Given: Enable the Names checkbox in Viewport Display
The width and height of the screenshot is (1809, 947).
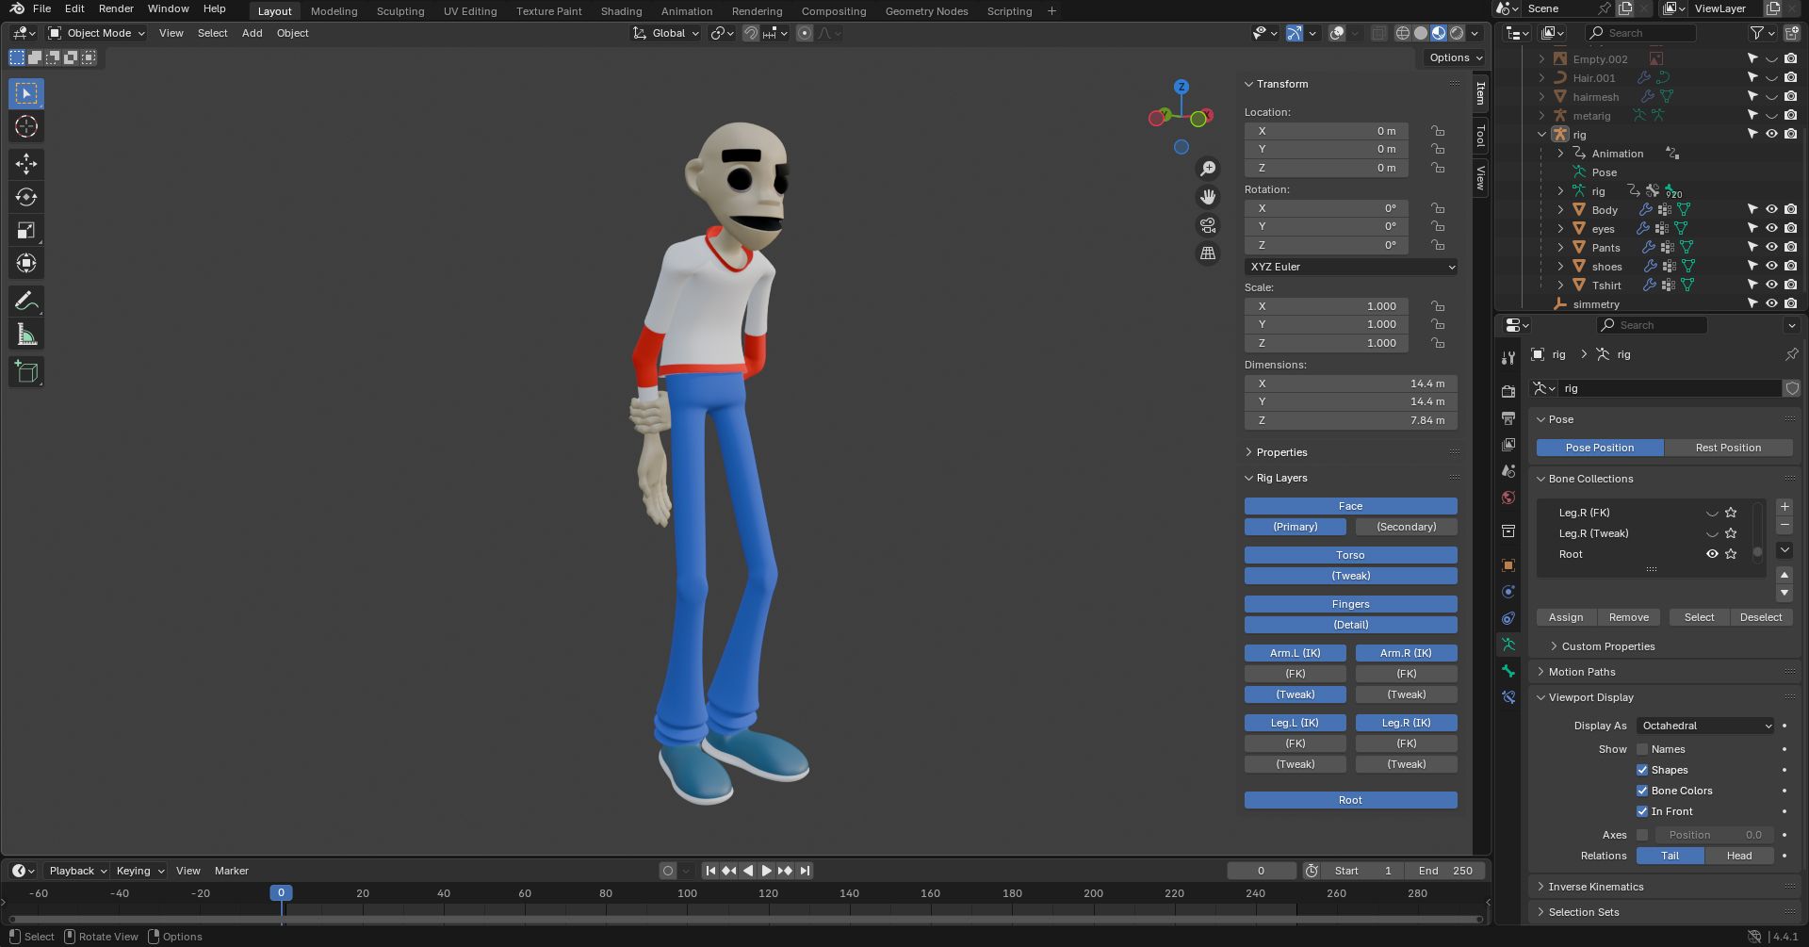Looking at the screenshot, I should point(1642,749).
